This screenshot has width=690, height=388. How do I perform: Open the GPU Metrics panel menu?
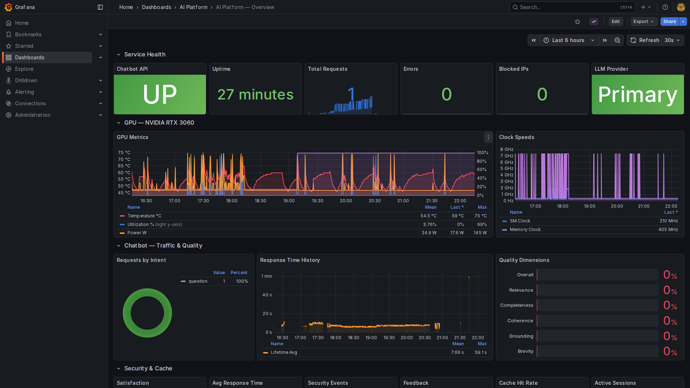[488, 137]
